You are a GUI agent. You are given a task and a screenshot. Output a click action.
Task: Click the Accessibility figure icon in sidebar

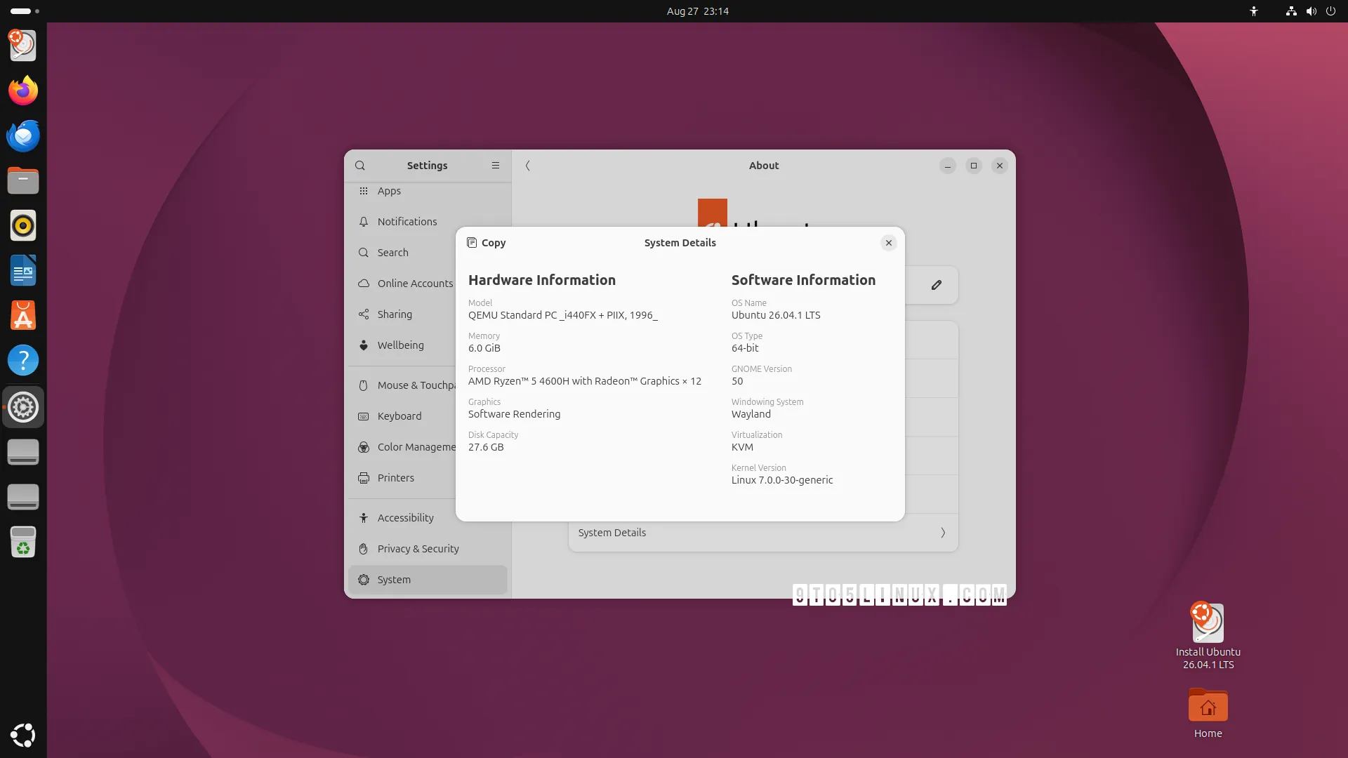(364, 518)
